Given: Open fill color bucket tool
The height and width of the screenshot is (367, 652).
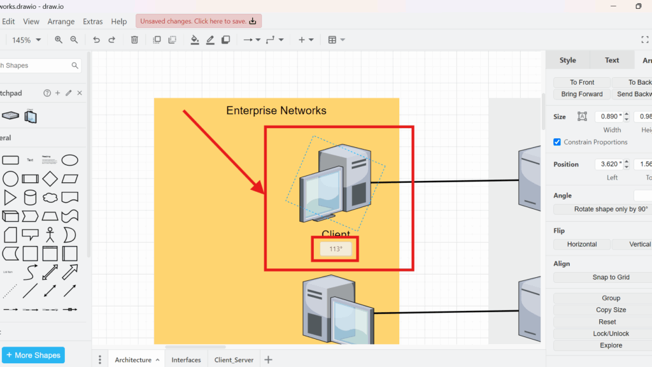Looking at the screenshot, I should point(195,40).
